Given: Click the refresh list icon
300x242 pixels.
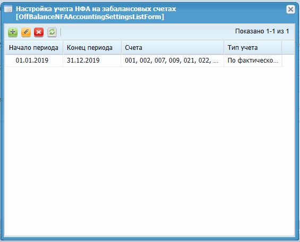Looking at the screenshot, I should coord(52,32).
